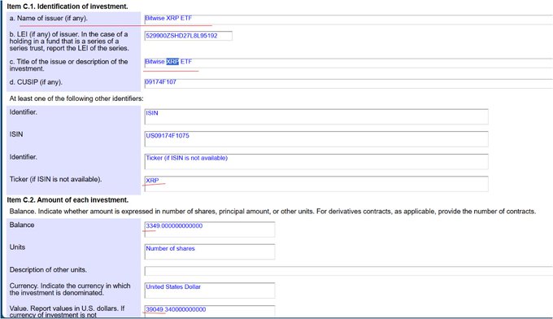Click the 'Description of other units.' label
Viewport: 553px width, 319px height.
[x=48, y=269]
